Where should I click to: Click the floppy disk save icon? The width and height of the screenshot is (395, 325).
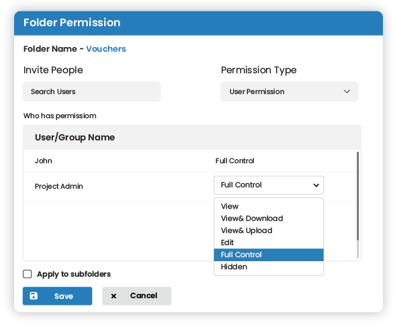pos(34,296)
